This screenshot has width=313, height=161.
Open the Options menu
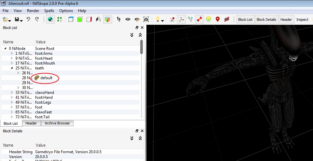tap(66, 11)
